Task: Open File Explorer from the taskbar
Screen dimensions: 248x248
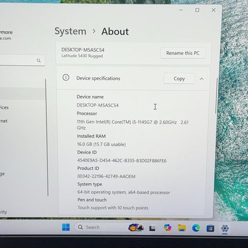Action: point(182,228)
